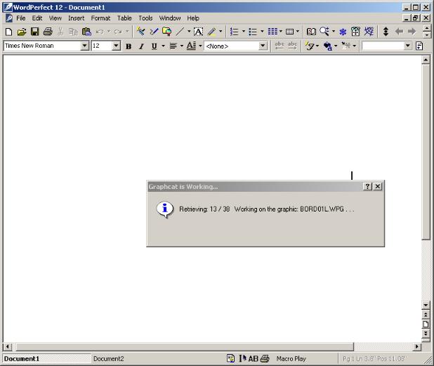434x366 pixels.
Task: Click the horizontal scrollbar thumb
Action: 185,346
